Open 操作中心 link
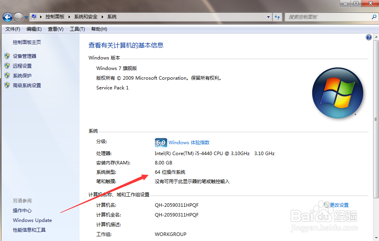This screenshot has height=241, width=379. click(x=22, y=210)
